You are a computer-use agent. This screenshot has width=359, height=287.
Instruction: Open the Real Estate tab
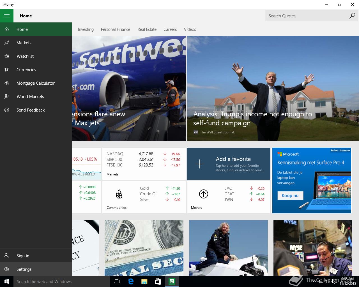pyautogui.click(x=147, y=29)
